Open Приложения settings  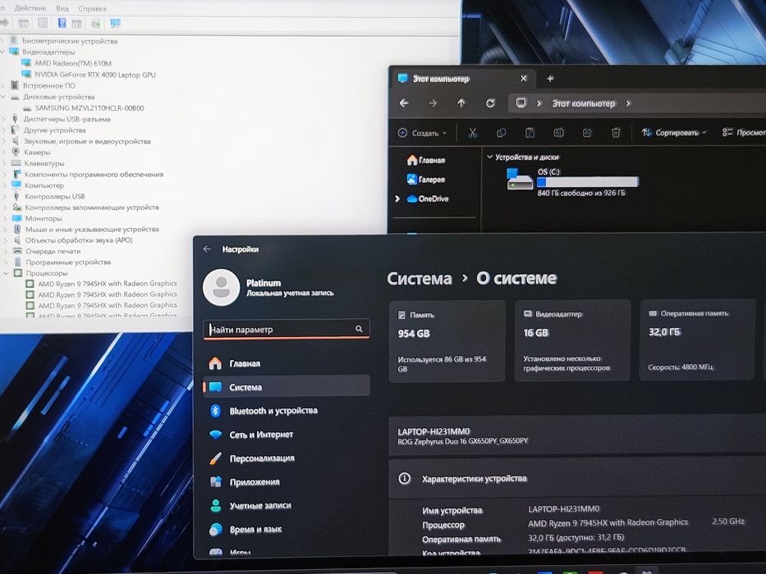point(287,482)
